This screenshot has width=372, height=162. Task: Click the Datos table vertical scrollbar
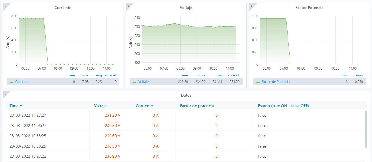pyautogui.click(x=366, y=129)
